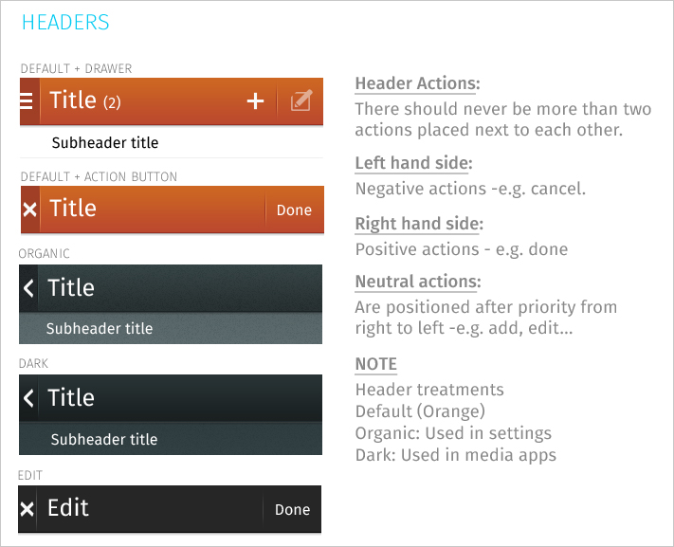Image resolution: width=674 pixels, height=547 pixels.
Task: Click Organic header's Subheader title bar
Action: [x=171, y=328]
